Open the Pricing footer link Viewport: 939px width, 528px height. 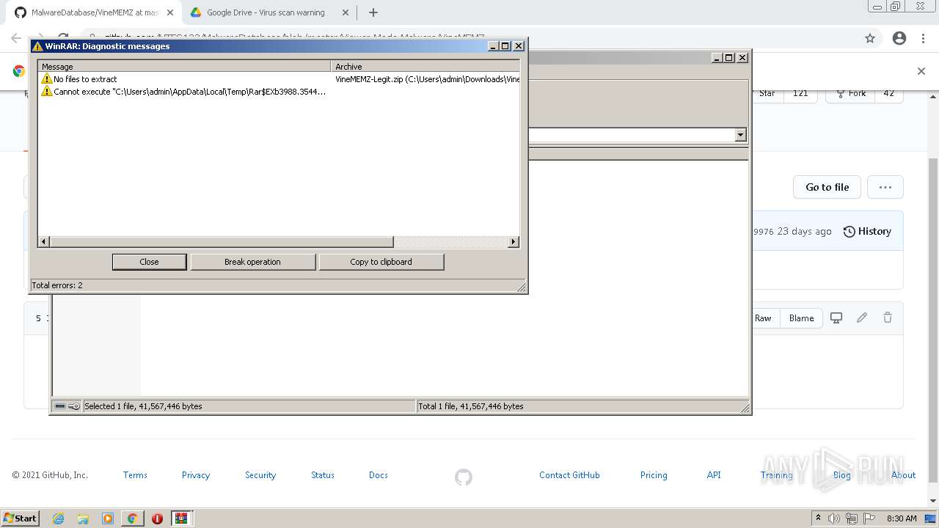coord(654,475)
